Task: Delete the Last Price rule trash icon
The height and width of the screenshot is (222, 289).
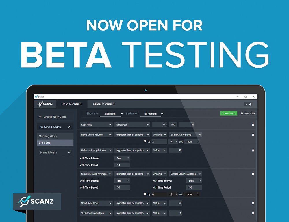Action: 253,125
